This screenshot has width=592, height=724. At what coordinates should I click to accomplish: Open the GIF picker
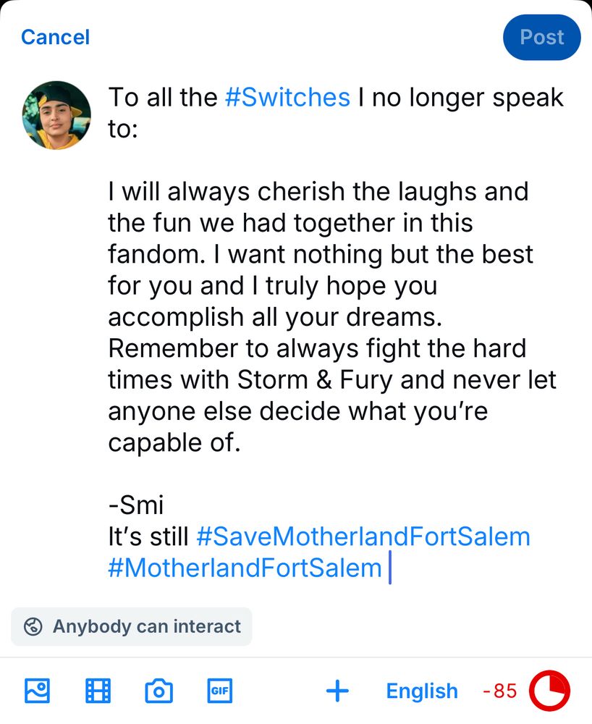(219, 691)
